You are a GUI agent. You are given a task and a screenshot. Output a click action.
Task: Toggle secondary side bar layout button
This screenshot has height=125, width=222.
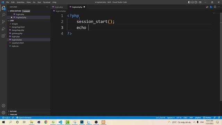(196, 2)
